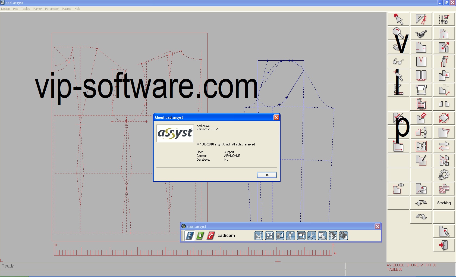Screen dimensions: 456x277
Task: Select the measuring ruler tool
Action: [398, 90]
